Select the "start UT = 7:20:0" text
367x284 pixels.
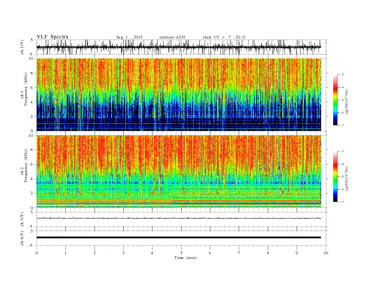pos(224,37)
